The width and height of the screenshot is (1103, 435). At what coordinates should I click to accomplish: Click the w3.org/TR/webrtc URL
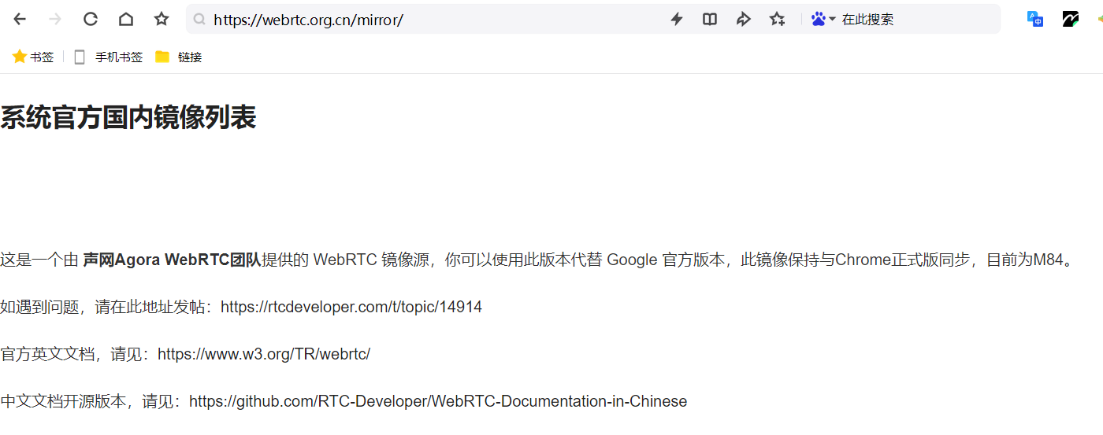click(264, 354)
